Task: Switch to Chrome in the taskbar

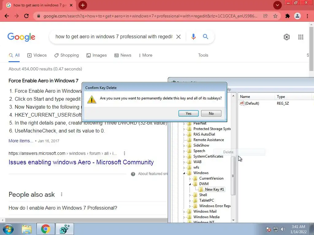Action: [46, 229]
